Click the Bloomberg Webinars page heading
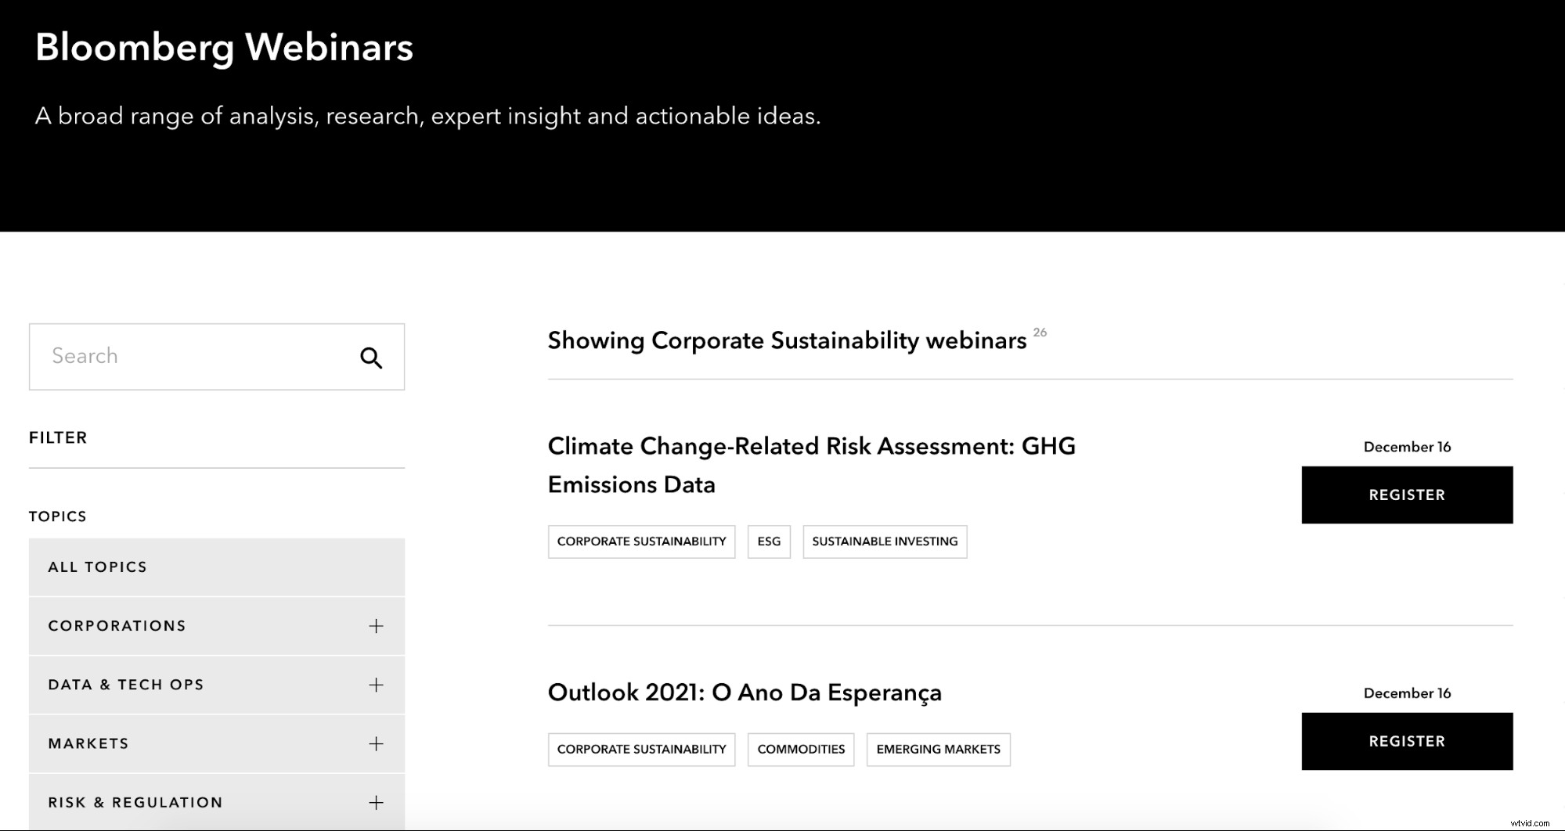 [x=224, y=47]
